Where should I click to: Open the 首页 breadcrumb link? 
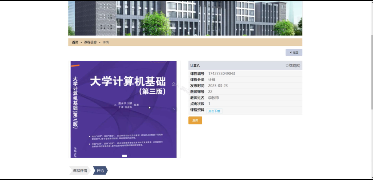tap(75, 42)
